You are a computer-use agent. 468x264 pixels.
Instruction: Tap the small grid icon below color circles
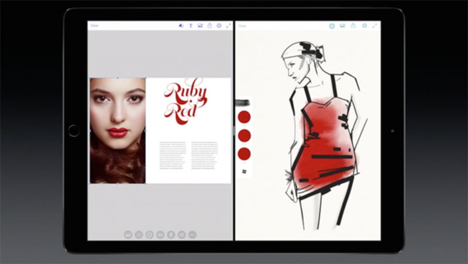point(245,172)
